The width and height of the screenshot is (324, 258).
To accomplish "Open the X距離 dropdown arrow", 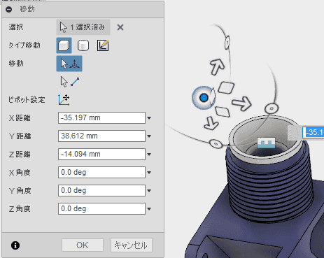I will point(149,118).
